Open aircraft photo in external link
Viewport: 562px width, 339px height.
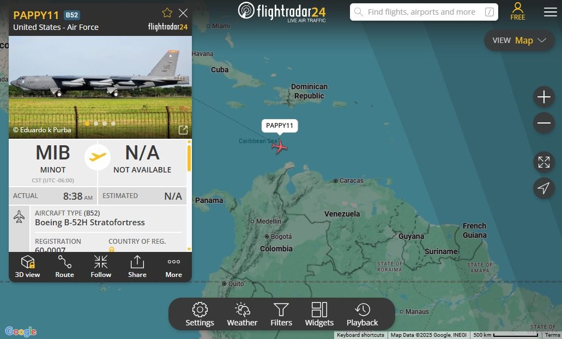pyautogui.click(x=183, y=130)
